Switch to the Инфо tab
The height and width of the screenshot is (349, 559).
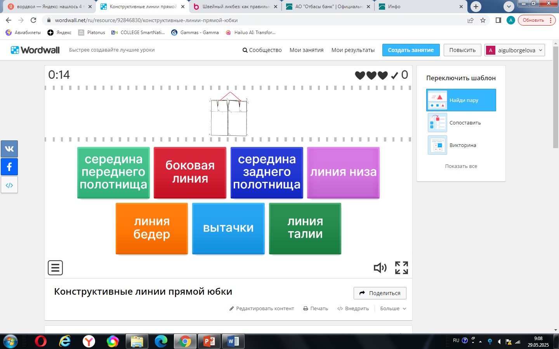click(x=420, y=7)
